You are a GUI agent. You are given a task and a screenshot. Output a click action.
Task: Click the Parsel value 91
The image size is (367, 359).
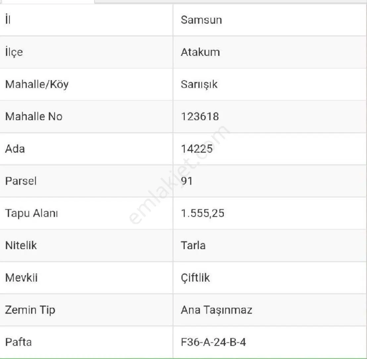pyautogui.click(x=187, y=181)
